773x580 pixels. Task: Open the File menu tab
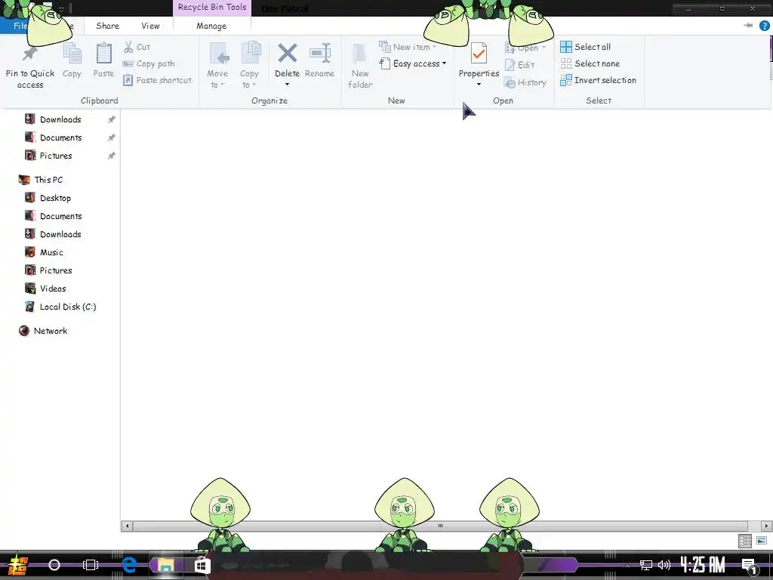click(20, 26)
